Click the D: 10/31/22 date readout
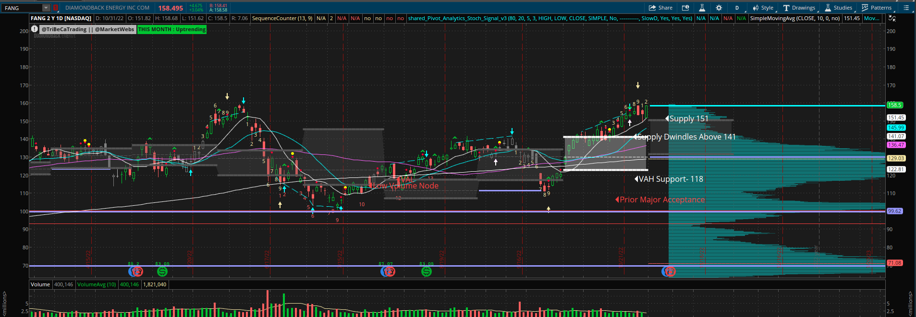The height and width of the screenshot is (317, 916). click(x=110, y=18)
